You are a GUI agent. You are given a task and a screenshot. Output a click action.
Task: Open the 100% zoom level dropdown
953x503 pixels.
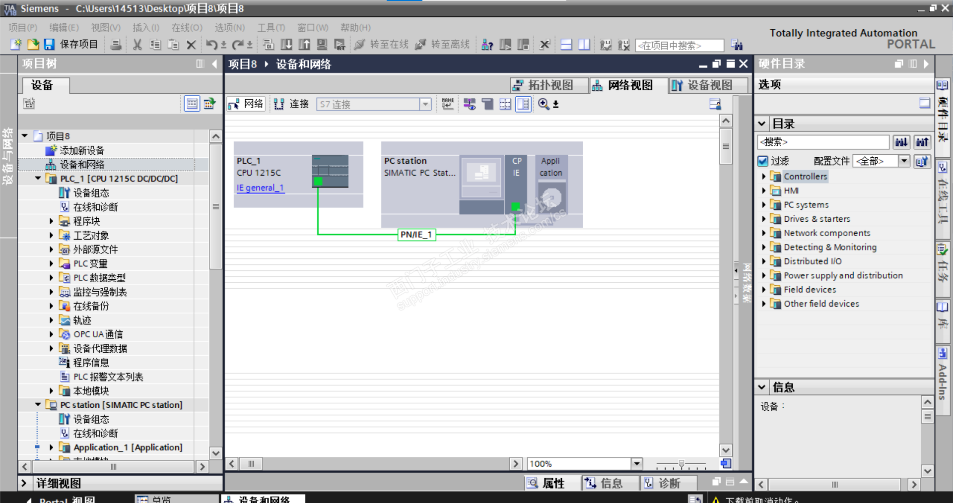pos(637,464)
